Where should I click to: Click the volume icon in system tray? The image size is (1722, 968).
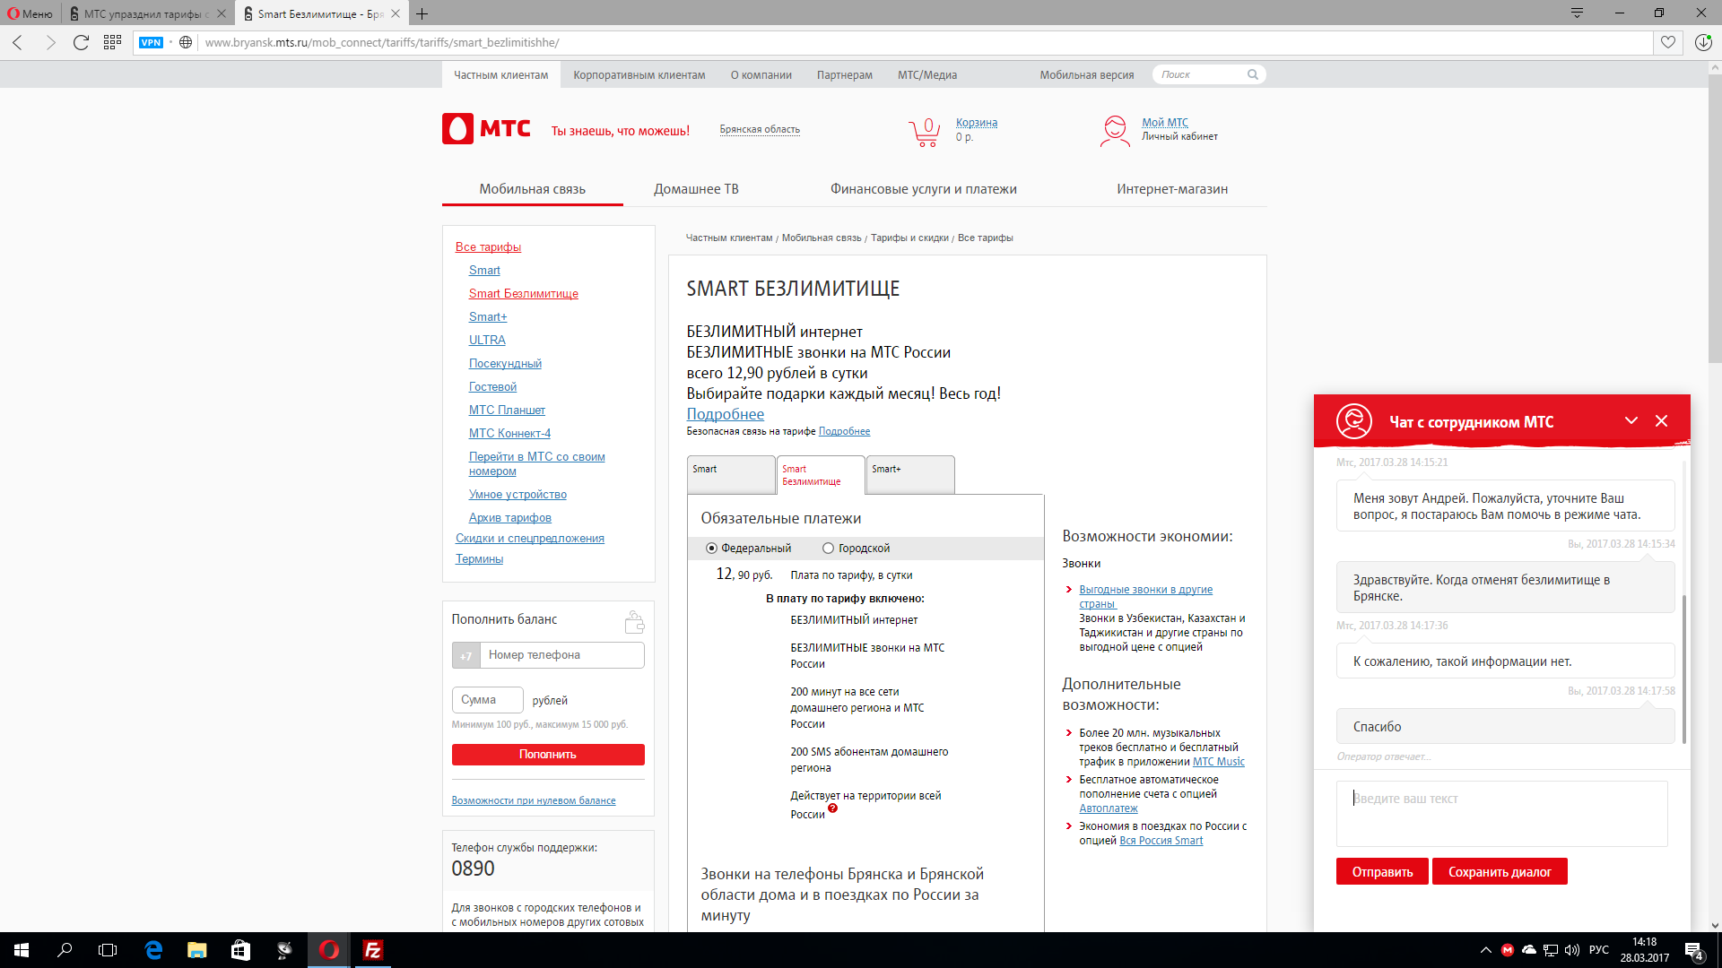pos(1572,950)
